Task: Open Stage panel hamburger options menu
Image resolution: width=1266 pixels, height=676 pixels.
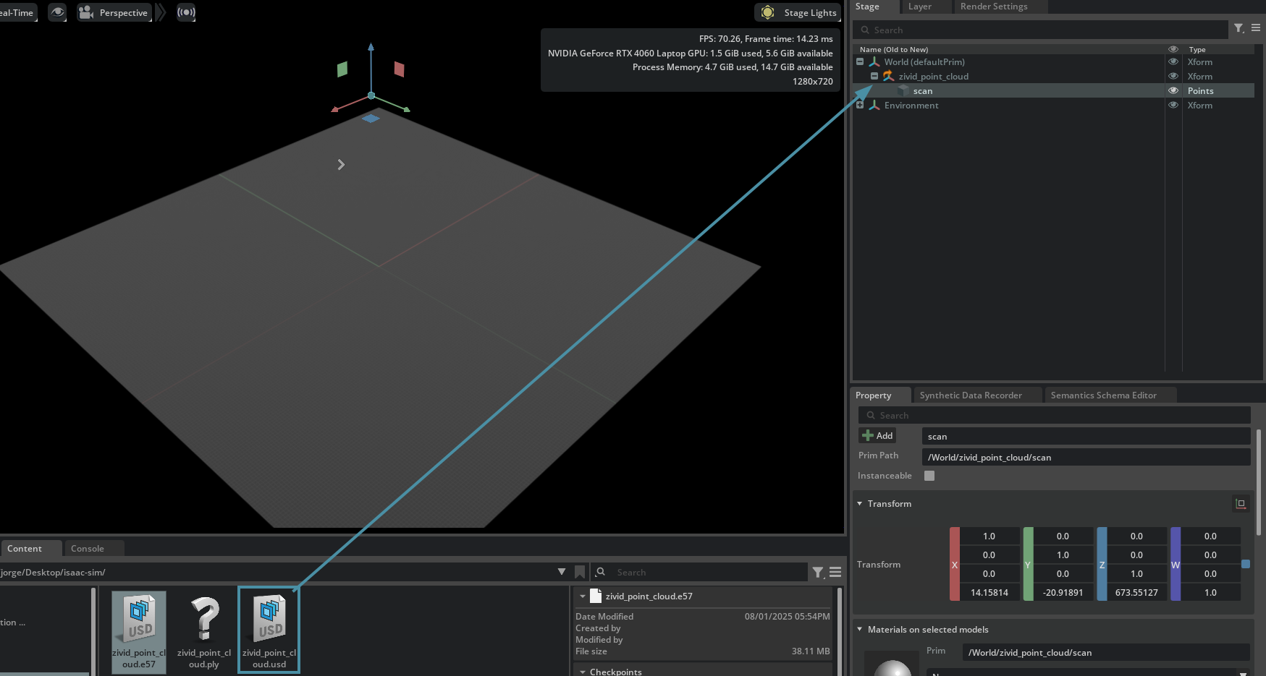Action: point(1256,28)
